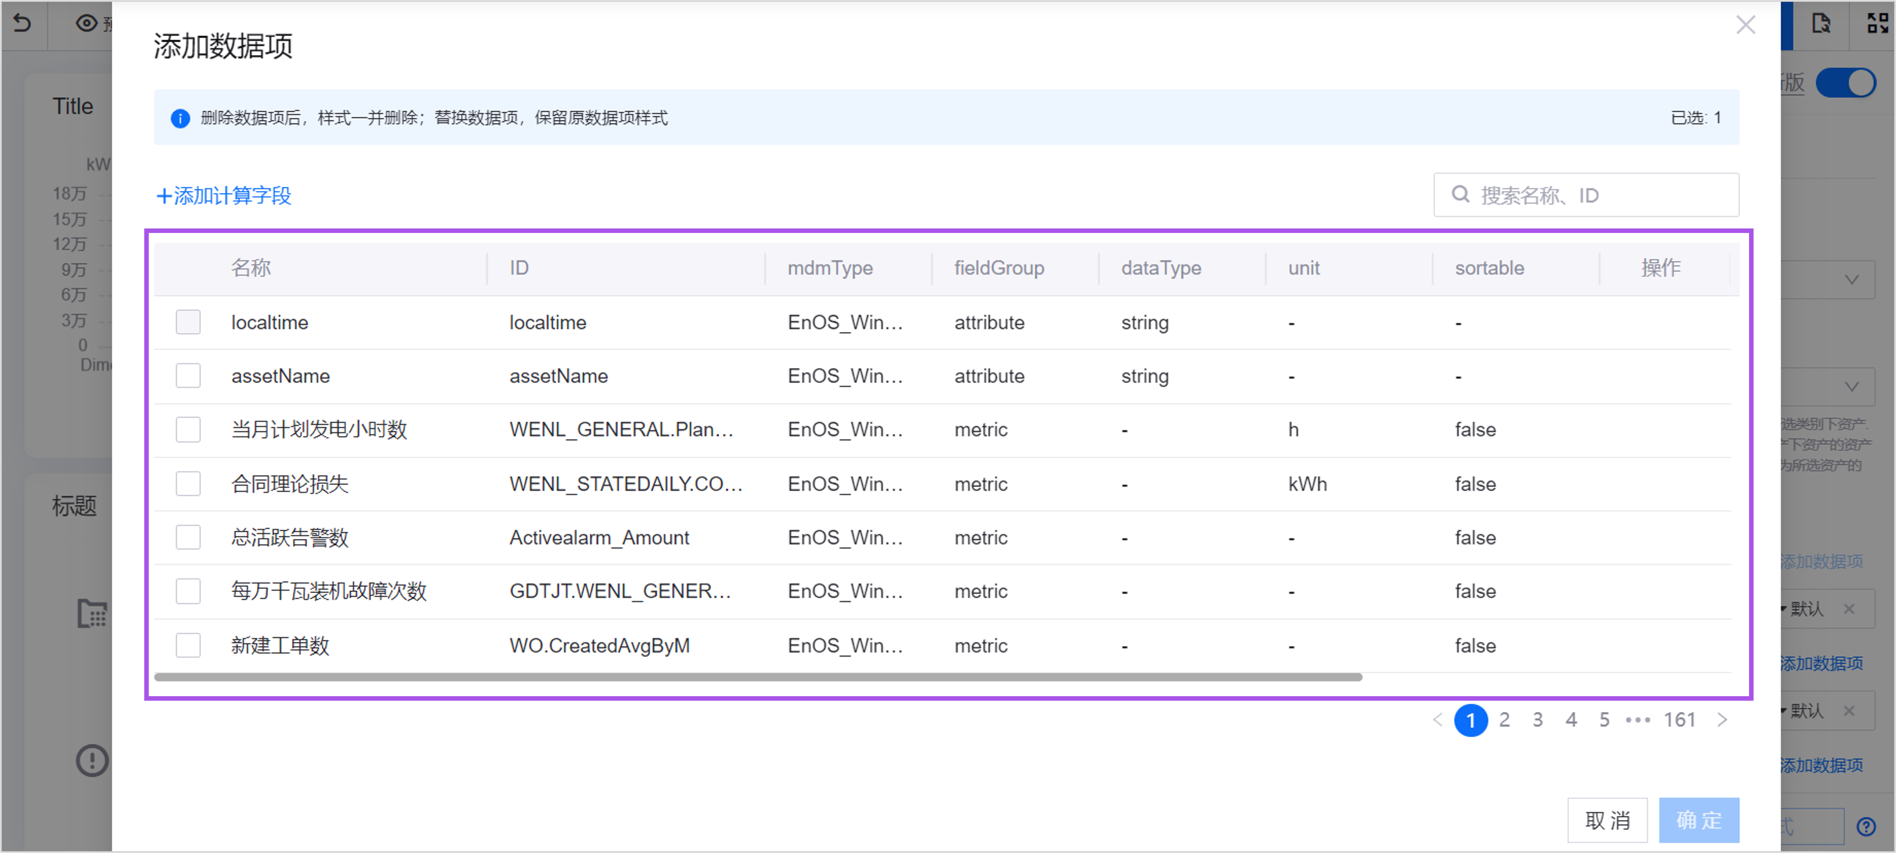Click the fullscreen exit icon
The image size is (1896, 853).
1877,23
